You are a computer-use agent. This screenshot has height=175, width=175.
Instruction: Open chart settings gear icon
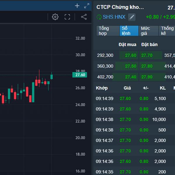click(55, 17)
